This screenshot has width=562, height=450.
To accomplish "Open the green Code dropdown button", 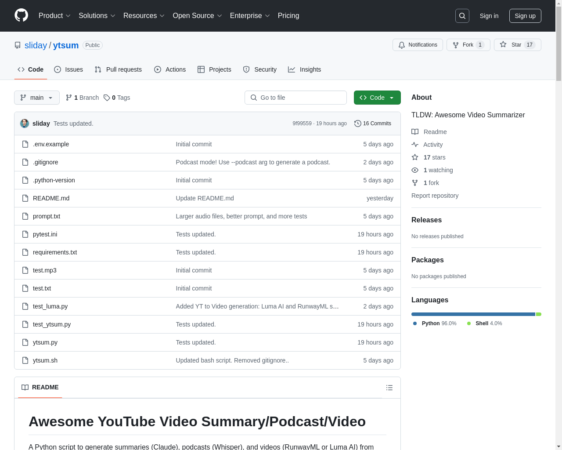I will pos(377,98).
